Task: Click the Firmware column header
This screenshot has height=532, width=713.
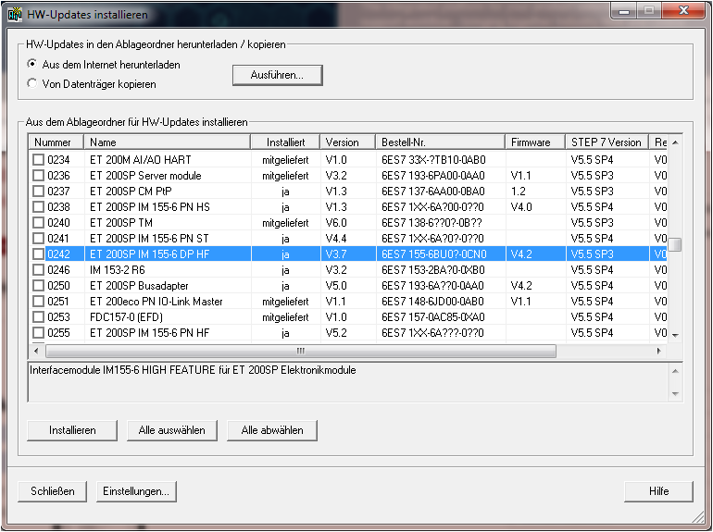Action: pos(535,142)
